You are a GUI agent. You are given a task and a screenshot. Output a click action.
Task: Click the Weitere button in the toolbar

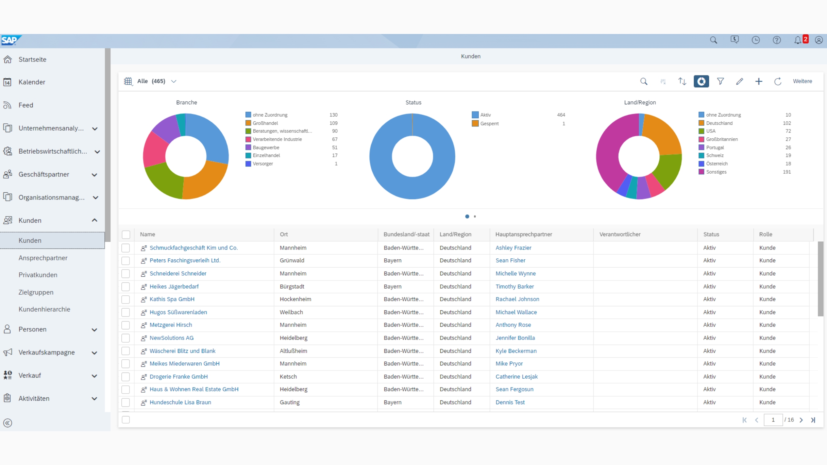point(802,81)
